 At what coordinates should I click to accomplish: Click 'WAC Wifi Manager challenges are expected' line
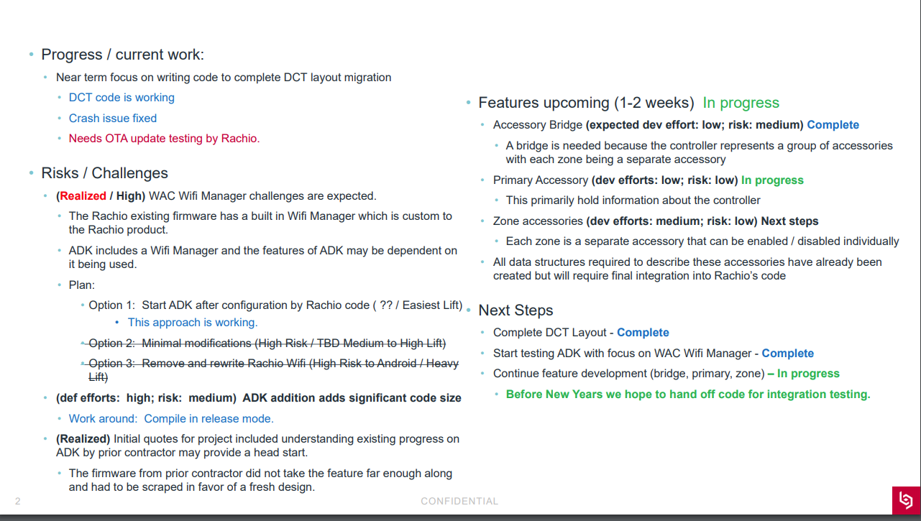(216, 196)
